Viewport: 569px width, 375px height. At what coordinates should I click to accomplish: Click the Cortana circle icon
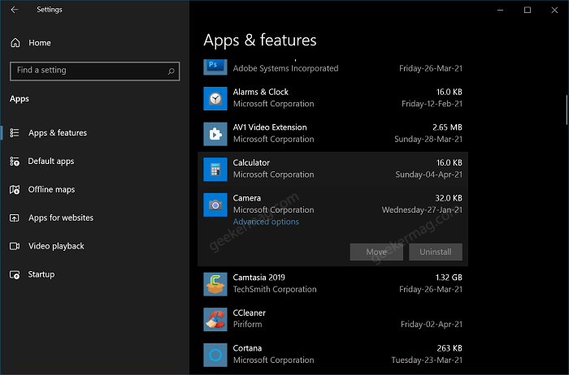[x=215, y=355]
